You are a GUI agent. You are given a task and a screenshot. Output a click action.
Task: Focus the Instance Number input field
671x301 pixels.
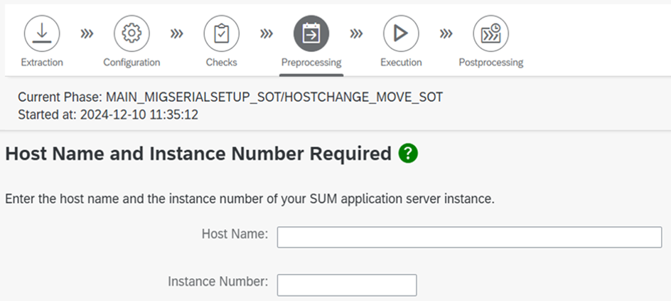click(x=346, y=285)
